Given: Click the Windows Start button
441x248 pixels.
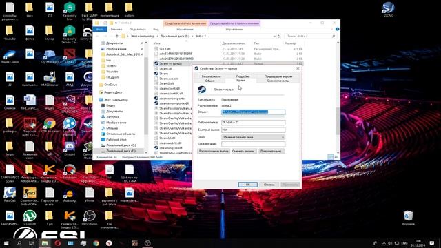Looking at the screenshot, I should [x=6, y=243].
